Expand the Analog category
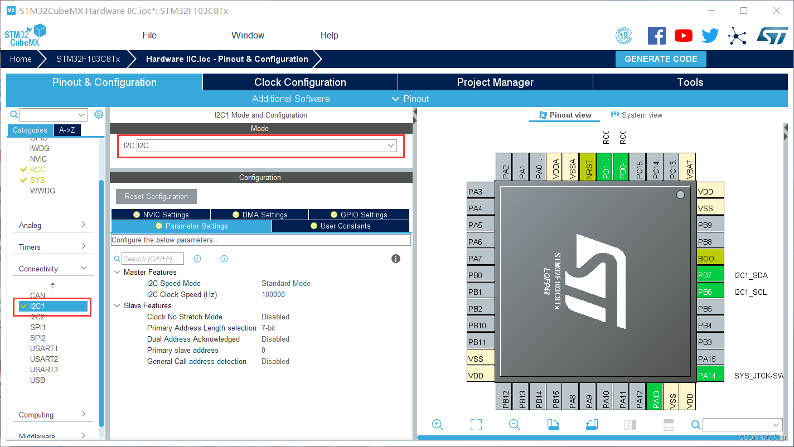 tap(52, 225)
